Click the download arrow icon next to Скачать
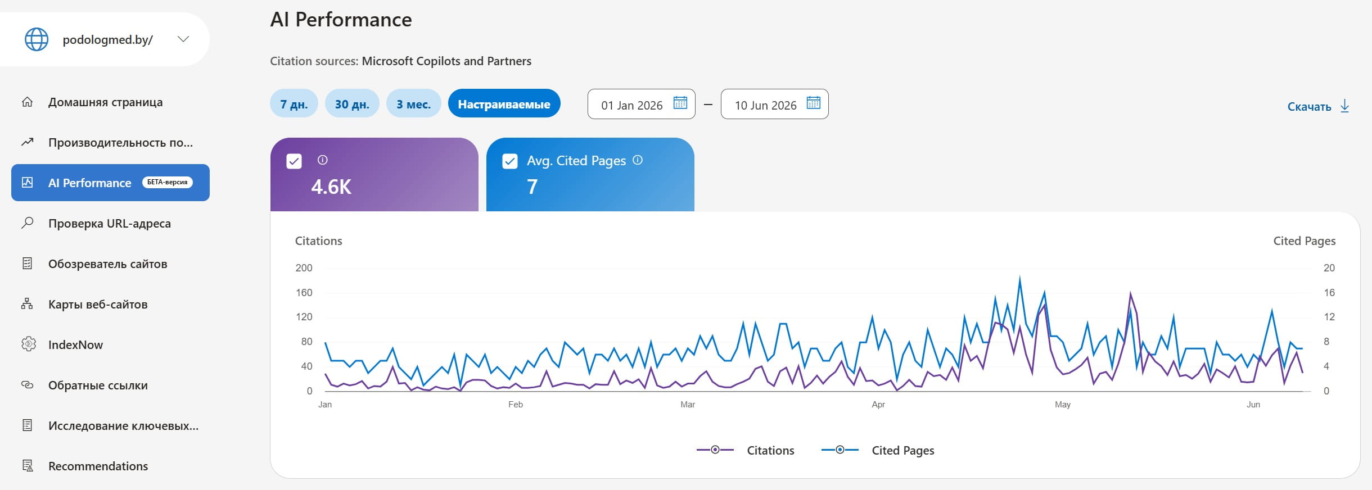Image resolution: width=1372 pixels, height=490 pixels. click(1344, 106)
